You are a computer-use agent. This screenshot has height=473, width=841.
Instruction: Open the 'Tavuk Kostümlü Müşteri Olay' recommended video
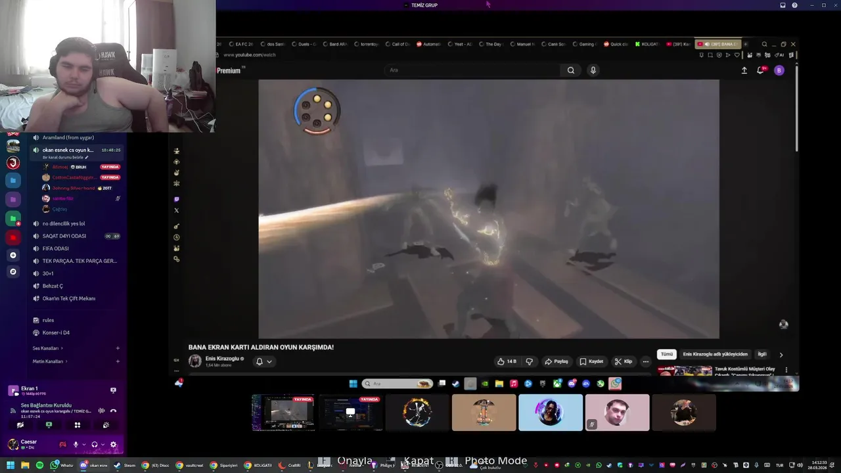(744, 369)
